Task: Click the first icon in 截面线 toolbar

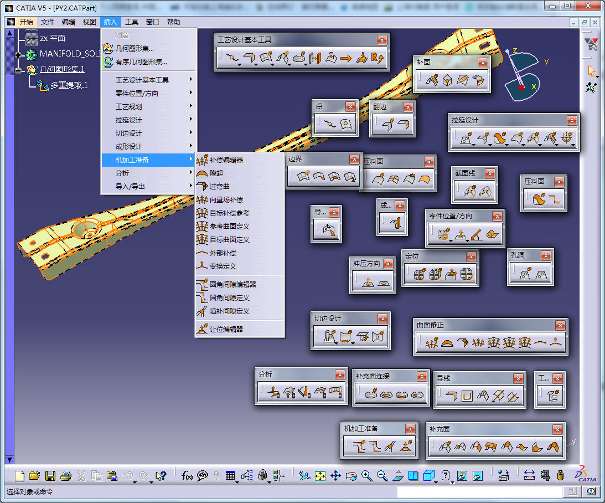Action: tap(470, 191)
